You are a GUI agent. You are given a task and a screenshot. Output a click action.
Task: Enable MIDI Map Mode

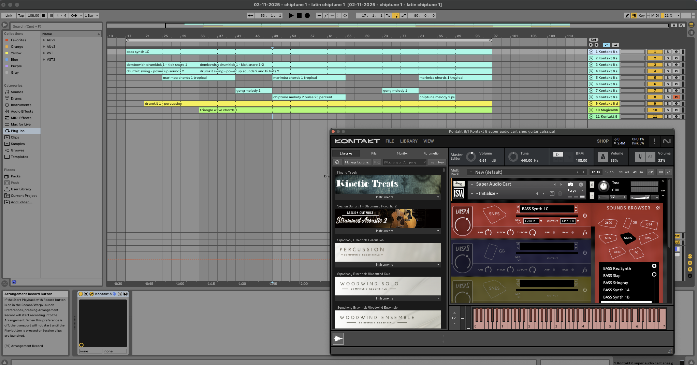[655, 15]
